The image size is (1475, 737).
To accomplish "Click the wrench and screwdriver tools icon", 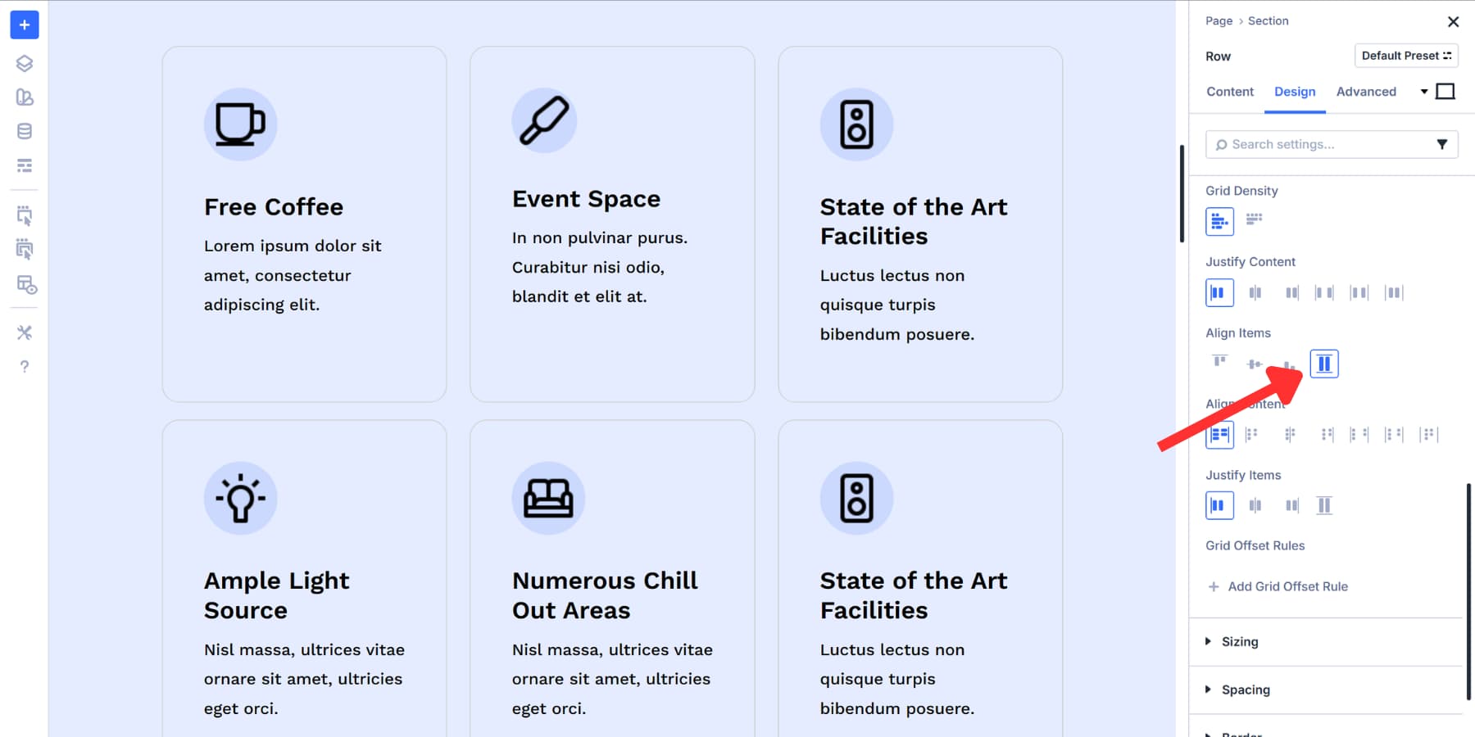I will [24, 332].
